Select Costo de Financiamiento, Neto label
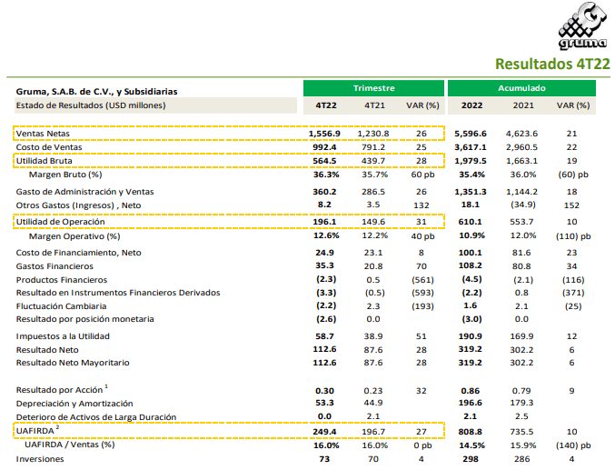615x470 pixels. click(x=78, y=253)
